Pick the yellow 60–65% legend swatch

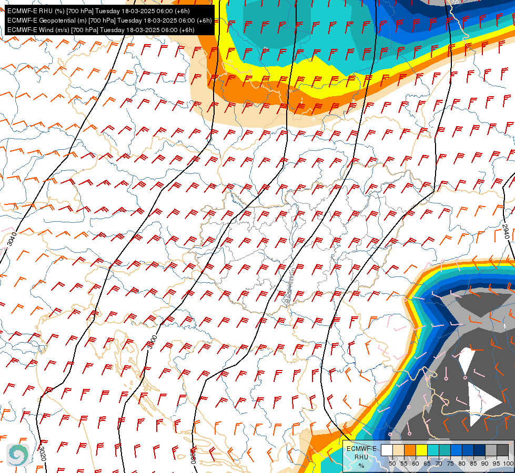coord(421,450)
